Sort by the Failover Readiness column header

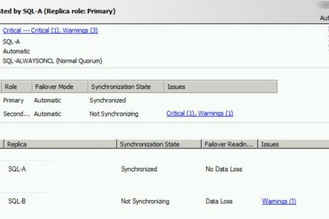pos(229,144)
